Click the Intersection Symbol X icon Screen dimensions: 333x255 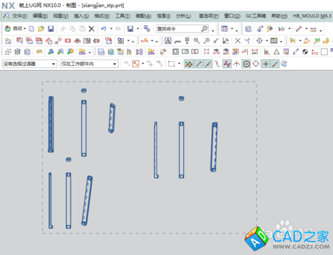click(238, 41)
